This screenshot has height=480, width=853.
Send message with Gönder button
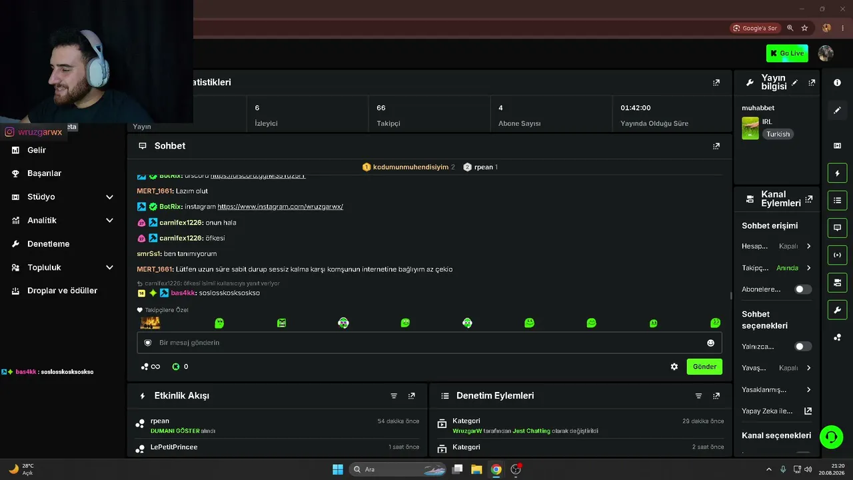coord(704,367)
